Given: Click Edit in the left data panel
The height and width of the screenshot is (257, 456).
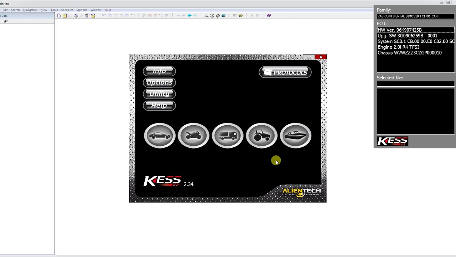Looking at the screenshot, I should click(5, 21).
